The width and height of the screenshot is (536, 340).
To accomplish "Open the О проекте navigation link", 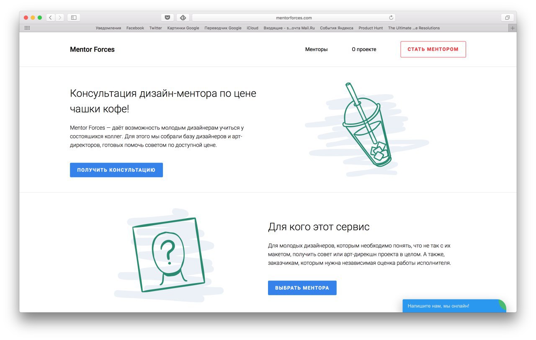I will 364,49.
